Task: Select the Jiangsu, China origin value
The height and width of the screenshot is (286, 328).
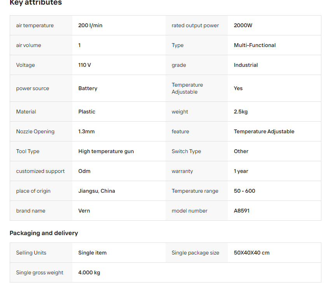Action: click(x=96, y=191)
